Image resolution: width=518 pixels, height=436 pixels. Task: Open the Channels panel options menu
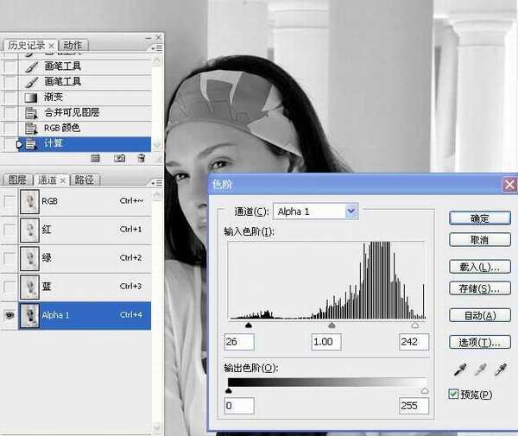pos(155,182)
